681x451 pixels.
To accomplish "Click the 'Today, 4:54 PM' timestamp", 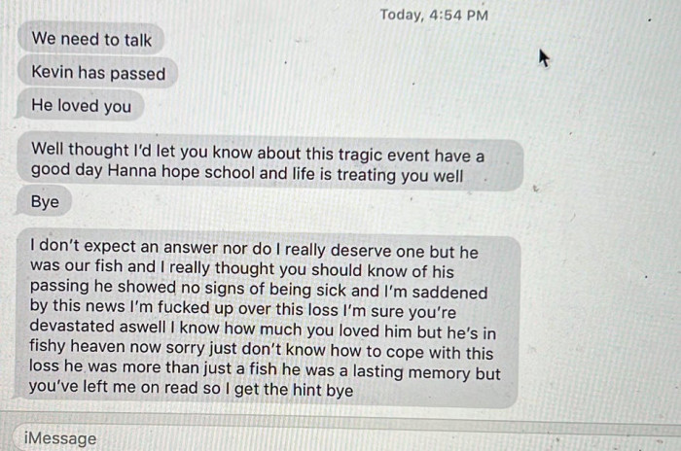I will (434, 15).
